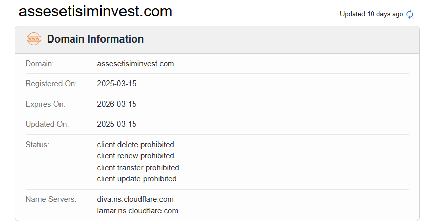This screenshot has width=423, height=224.
Task: Click the Status label
Action: tap(37, 145)
